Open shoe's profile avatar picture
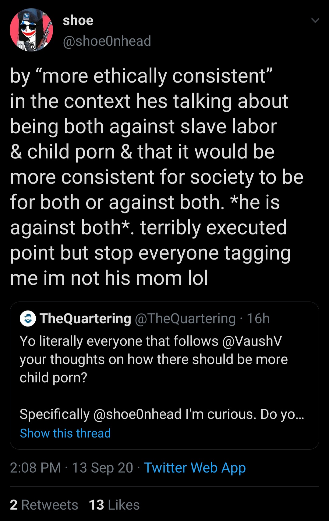This screenshot has height=521, width=329. [31, 30]
